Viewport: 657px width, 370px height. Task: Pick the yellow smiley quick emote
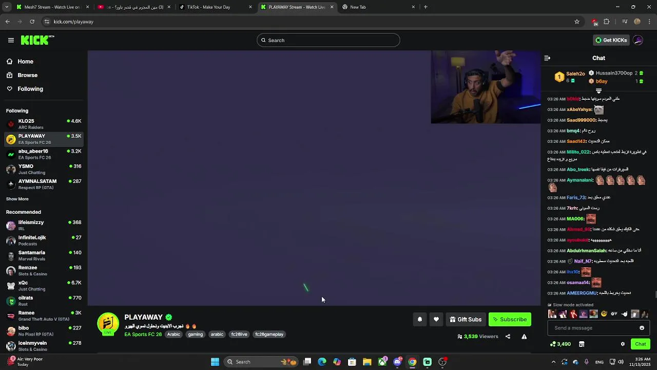click(604, 314)
